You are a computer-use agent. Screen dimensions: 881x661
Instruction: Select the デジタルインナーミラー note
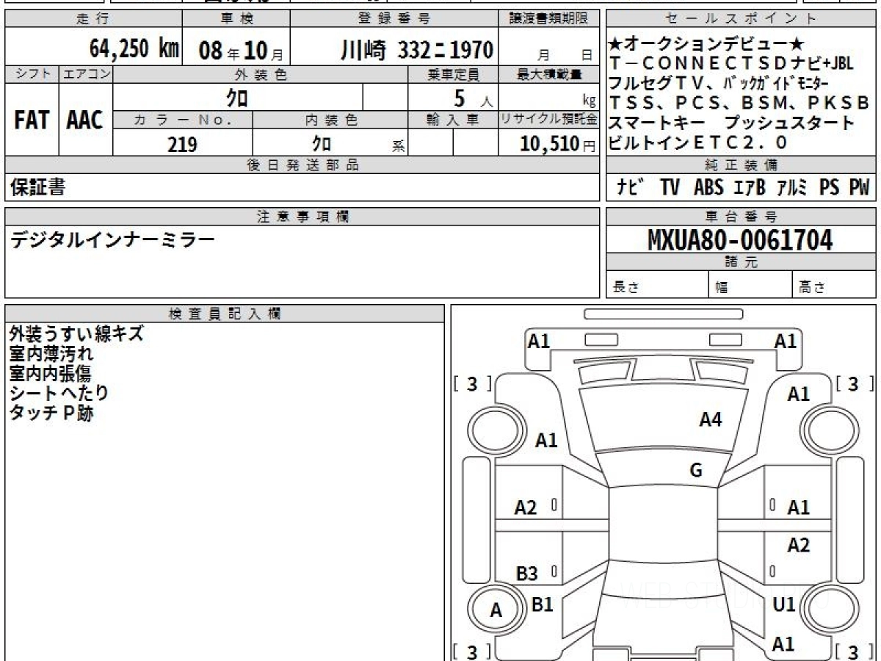112,240
